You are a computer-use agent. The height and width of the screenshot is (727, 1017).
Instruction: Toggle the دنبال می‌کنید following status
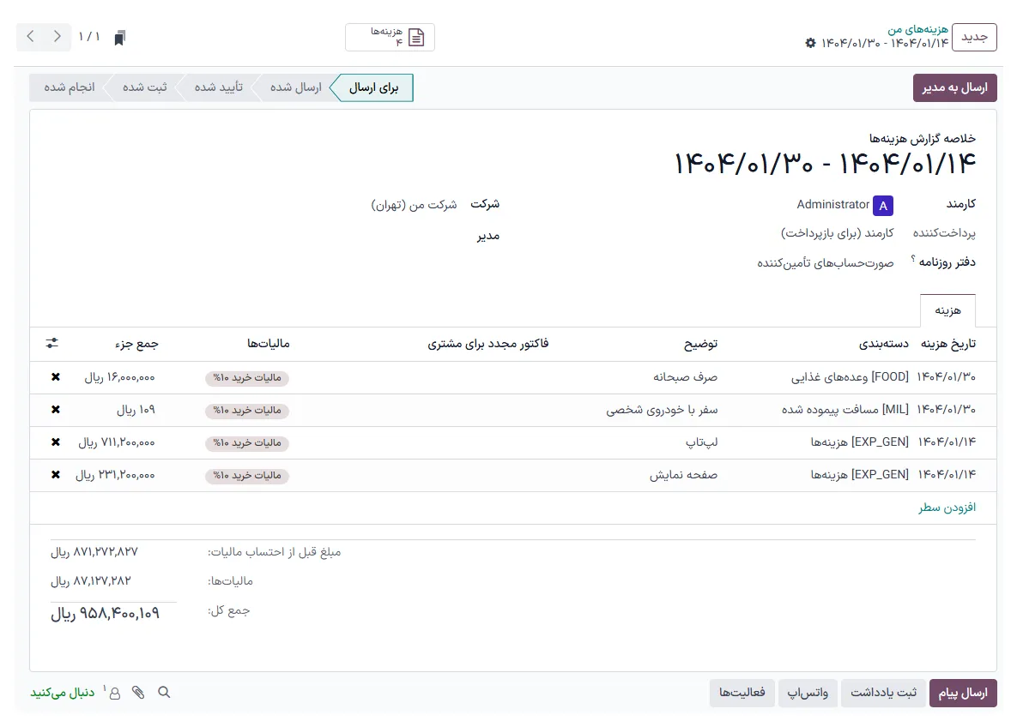(x=63, y=693)
